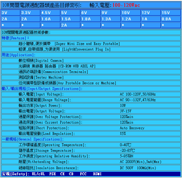Open the 15V product entry
182x178 pixels.
pyautogui.click(x=171, y=13)
